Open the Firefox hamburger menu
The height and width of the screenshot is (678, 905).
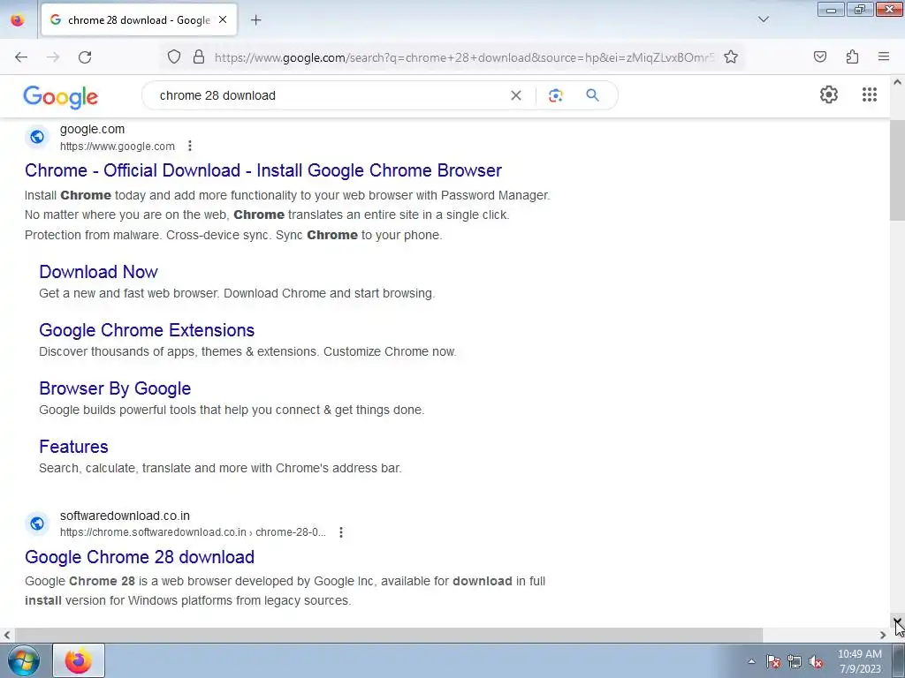883,56
